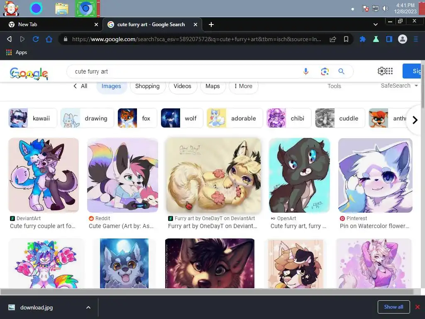Open the browser home page icon
Viewport: 425px width, 319px height.
49,39
